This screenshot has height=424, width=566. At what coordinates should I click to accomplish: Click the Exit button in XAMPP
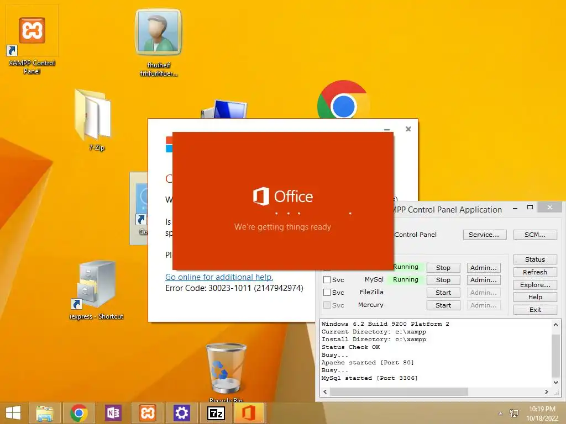coord(535,310)
